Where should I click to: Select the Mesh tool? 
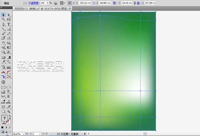[x=3, y=57]
